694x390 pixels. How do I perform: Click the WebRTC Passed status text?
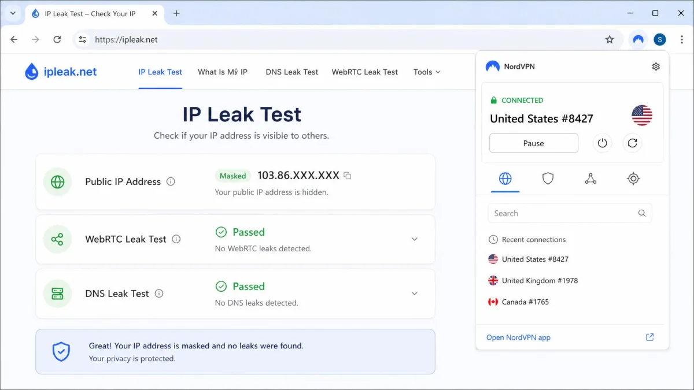(249, 232)
